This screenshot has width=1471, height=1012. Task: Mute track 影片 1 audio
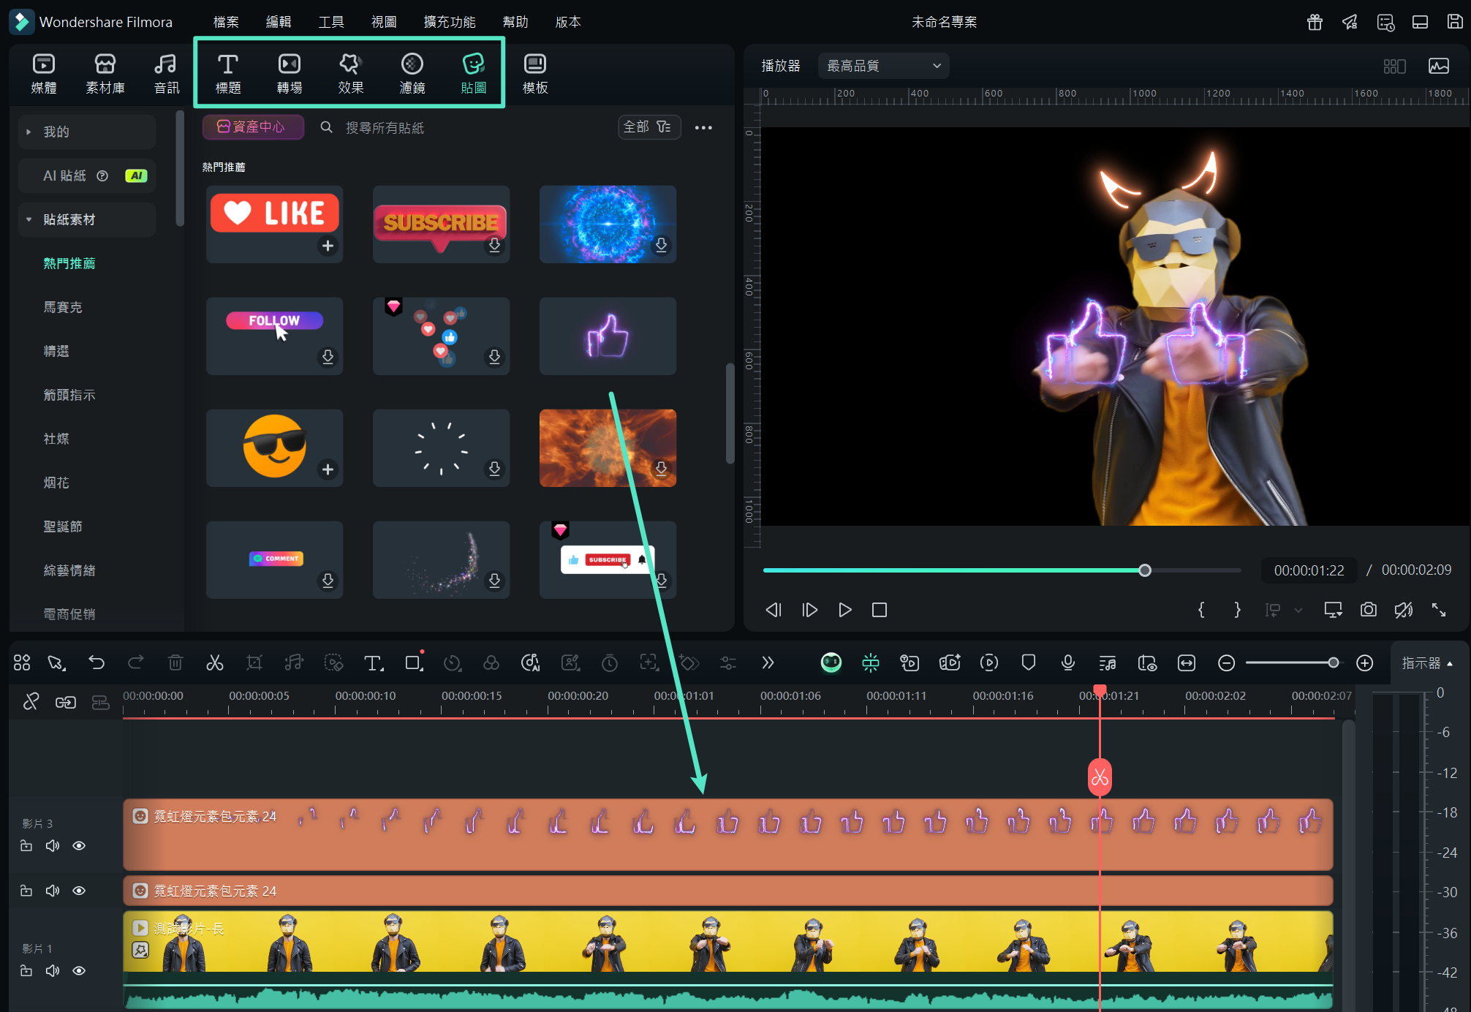(x=53, y=970)
